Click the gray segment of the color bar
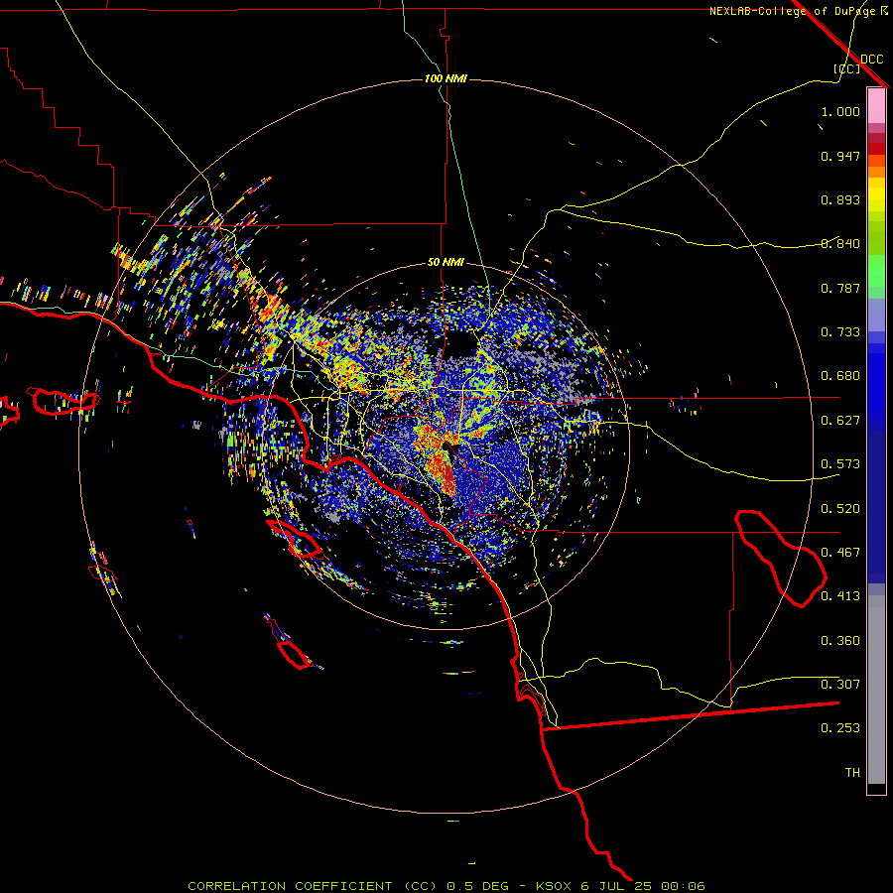Screen dimensions: 893x893 click(x=876, y=690)
